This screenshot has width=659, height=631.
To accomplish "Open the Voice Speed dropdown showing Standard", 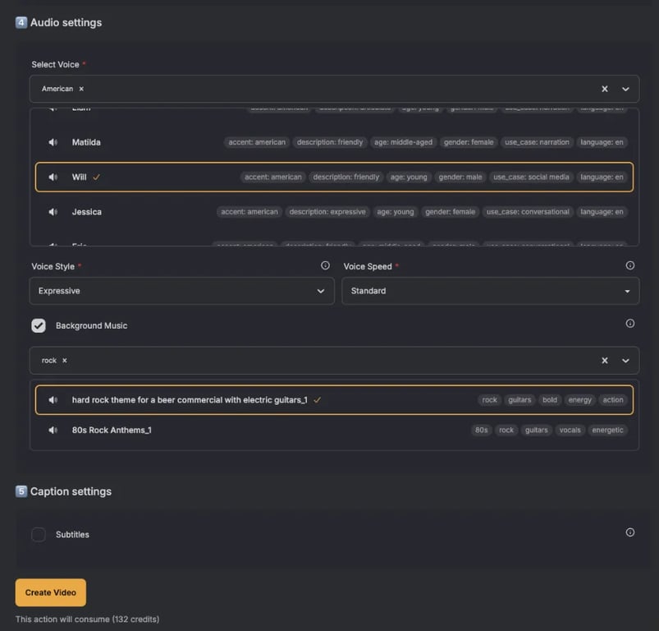I will tap(490, 291).
